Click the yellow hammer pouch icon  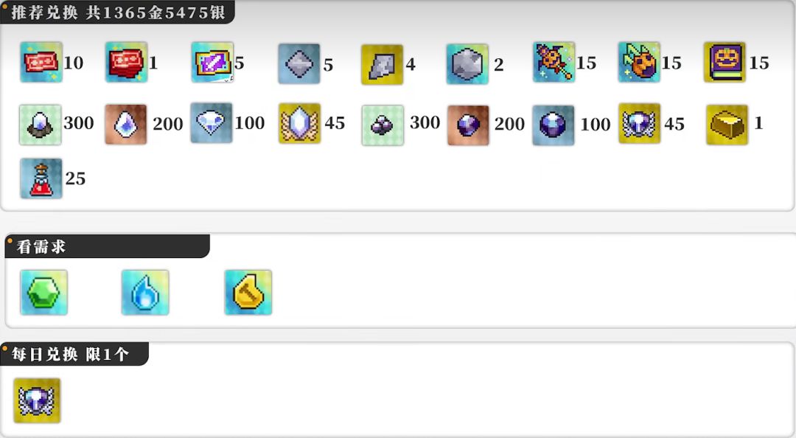248,293
